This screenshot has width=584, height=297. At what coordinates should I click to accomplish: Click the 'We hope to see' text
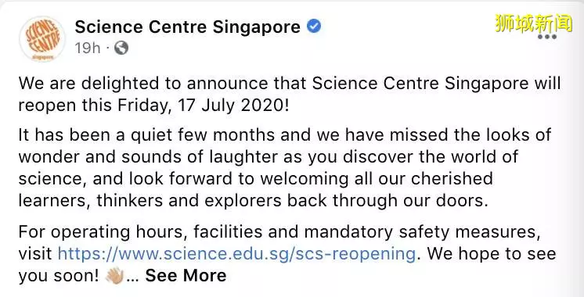492,255
